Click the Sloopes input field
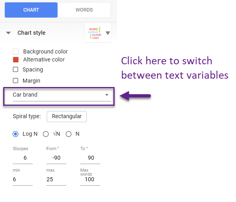Screen dimensions: 236x202 (23, 158)
